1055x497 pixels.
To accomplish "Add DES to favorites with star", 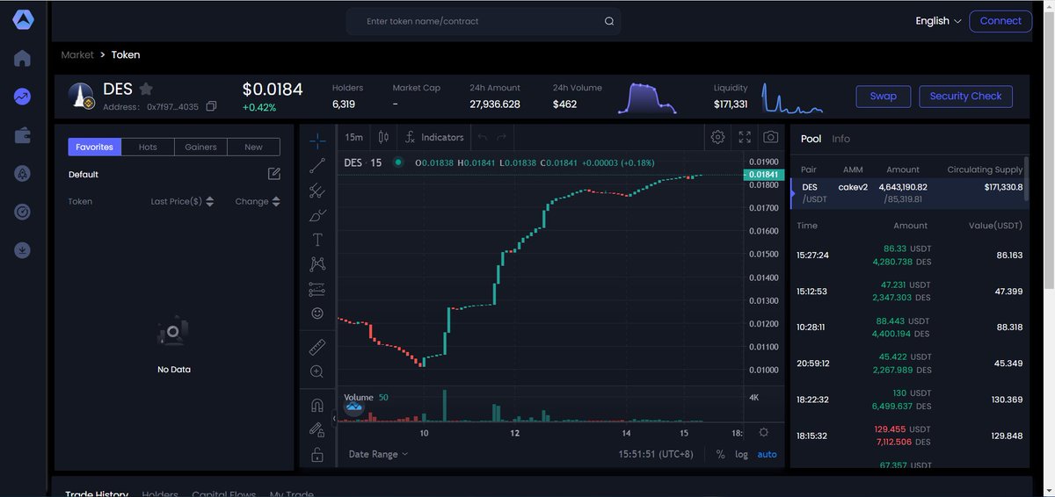I will coord(146,89).
